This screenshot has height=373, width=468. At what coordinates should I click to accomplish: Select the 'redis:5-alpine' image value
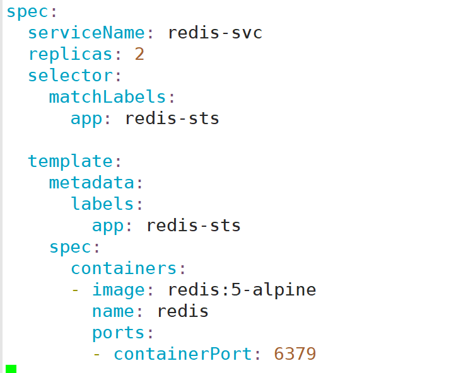242,290
